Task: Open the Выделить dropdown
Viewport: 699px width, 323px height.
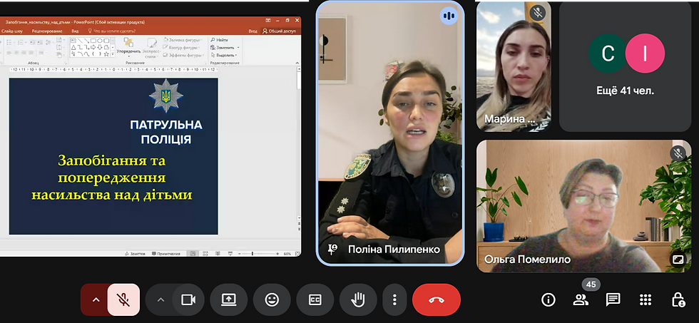Action: click(x=224, y=55)
